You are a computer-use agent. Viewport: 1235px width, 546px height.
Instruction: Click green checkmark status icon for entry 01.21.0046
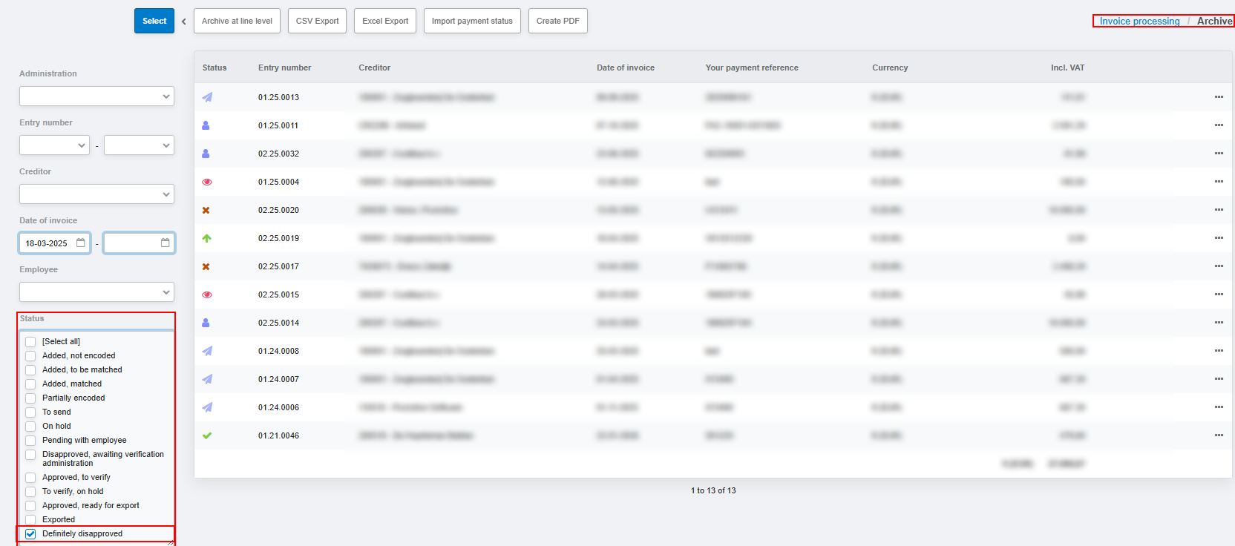207,435
